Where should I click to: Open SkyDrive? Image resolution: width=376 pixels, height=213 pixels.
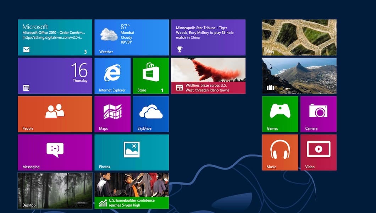(151, 114)
